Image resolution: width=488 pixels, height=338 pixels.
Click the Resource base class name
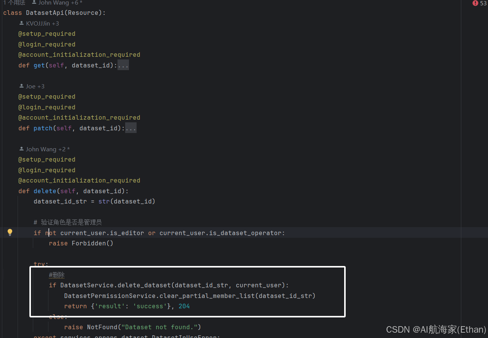point(83,13)
